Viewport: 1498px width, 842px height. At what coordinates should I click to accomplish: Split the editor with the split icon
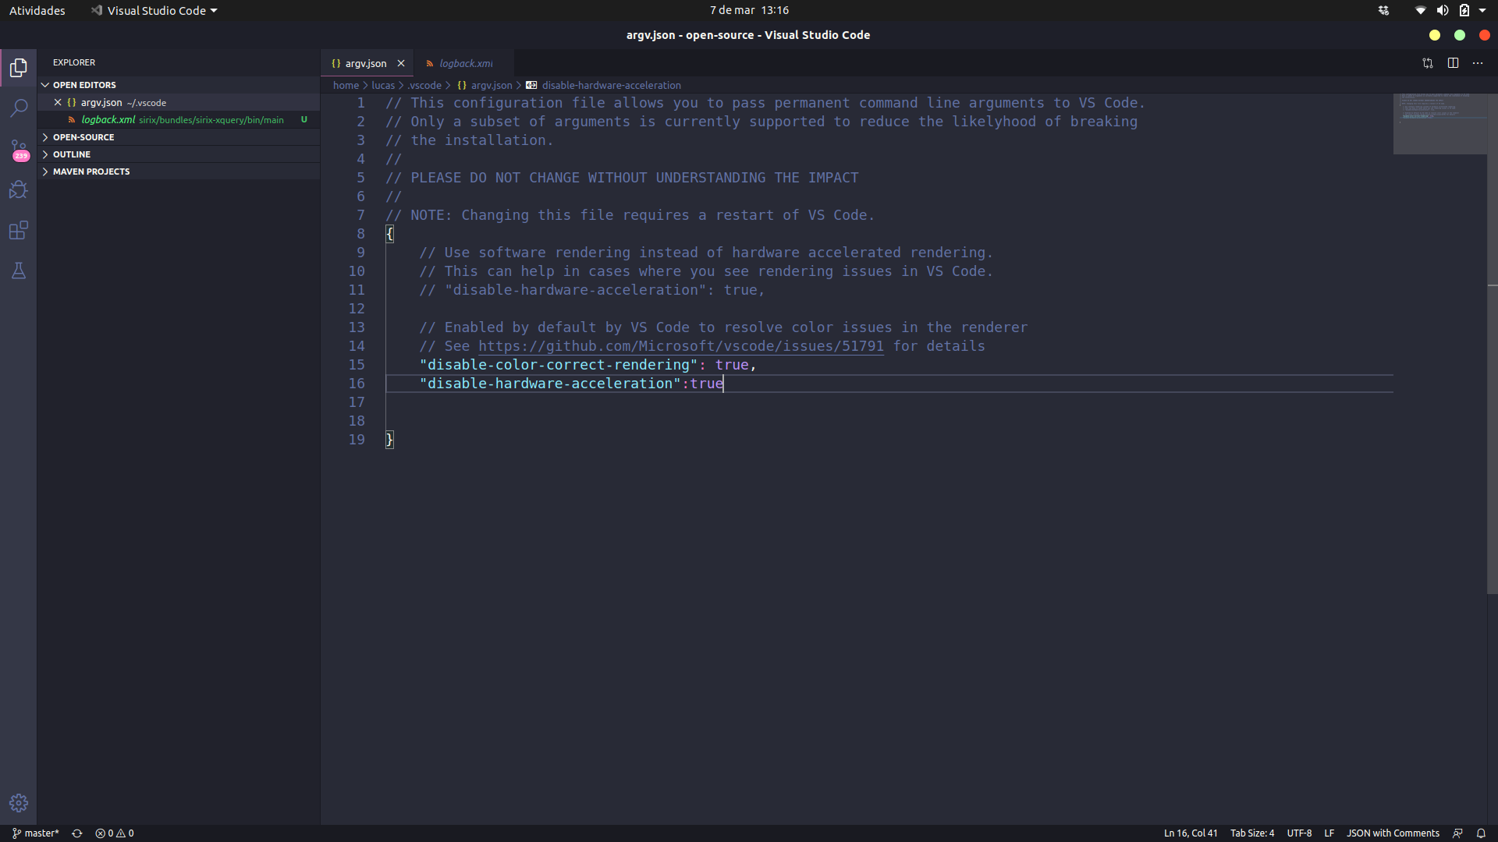coord(1454,63)
